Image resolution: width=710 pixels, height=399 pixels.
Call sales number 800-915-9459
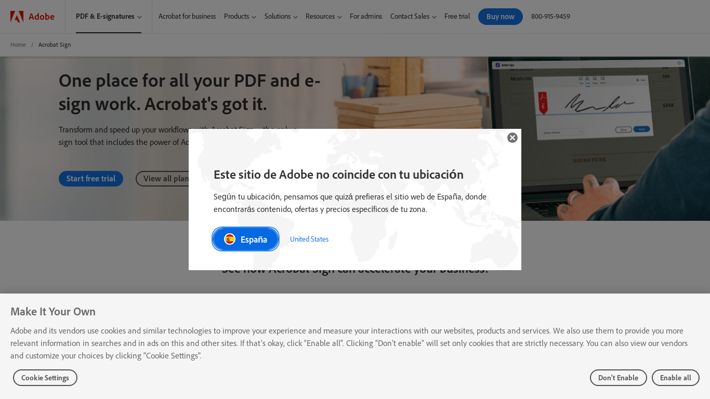coord(550,17)
